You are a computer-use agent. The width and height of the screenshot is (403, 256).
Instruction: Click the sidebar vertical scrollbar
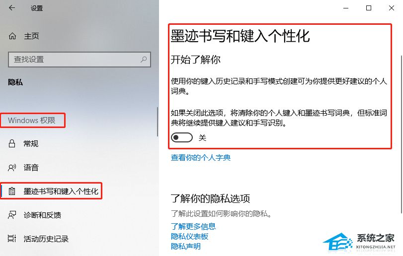tap(158, 122)
